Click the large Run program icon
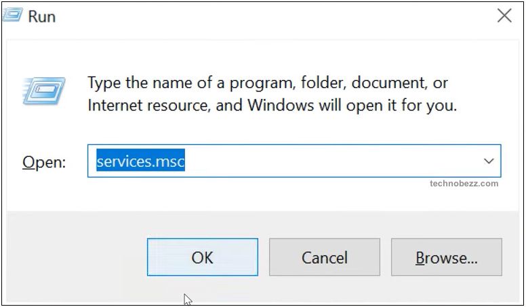This screenshot has width=526, height=307. click(x=43, y=91)
